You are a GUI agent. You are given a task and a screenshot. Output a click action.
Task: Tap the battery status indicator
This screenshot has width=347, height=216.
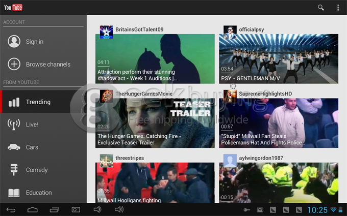pyautogui.click(x=341, y=209)
